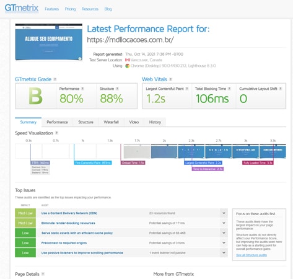
Task: Click the Fully Loaded Time timeline marker
Action: [258, 163]
